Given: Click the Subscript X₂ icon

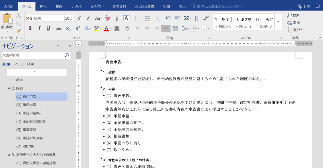Looking at the screenshot, I should tap(68, 29).
